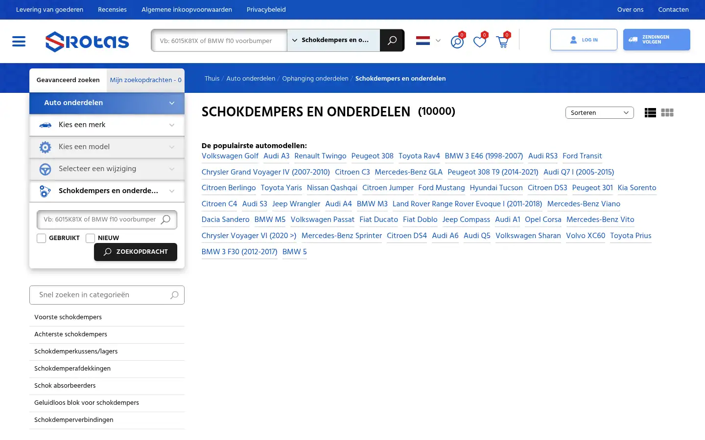705x440 pixels.
Task: Open the Citroen Berlingo model link
Action: [x=229, y=188]
